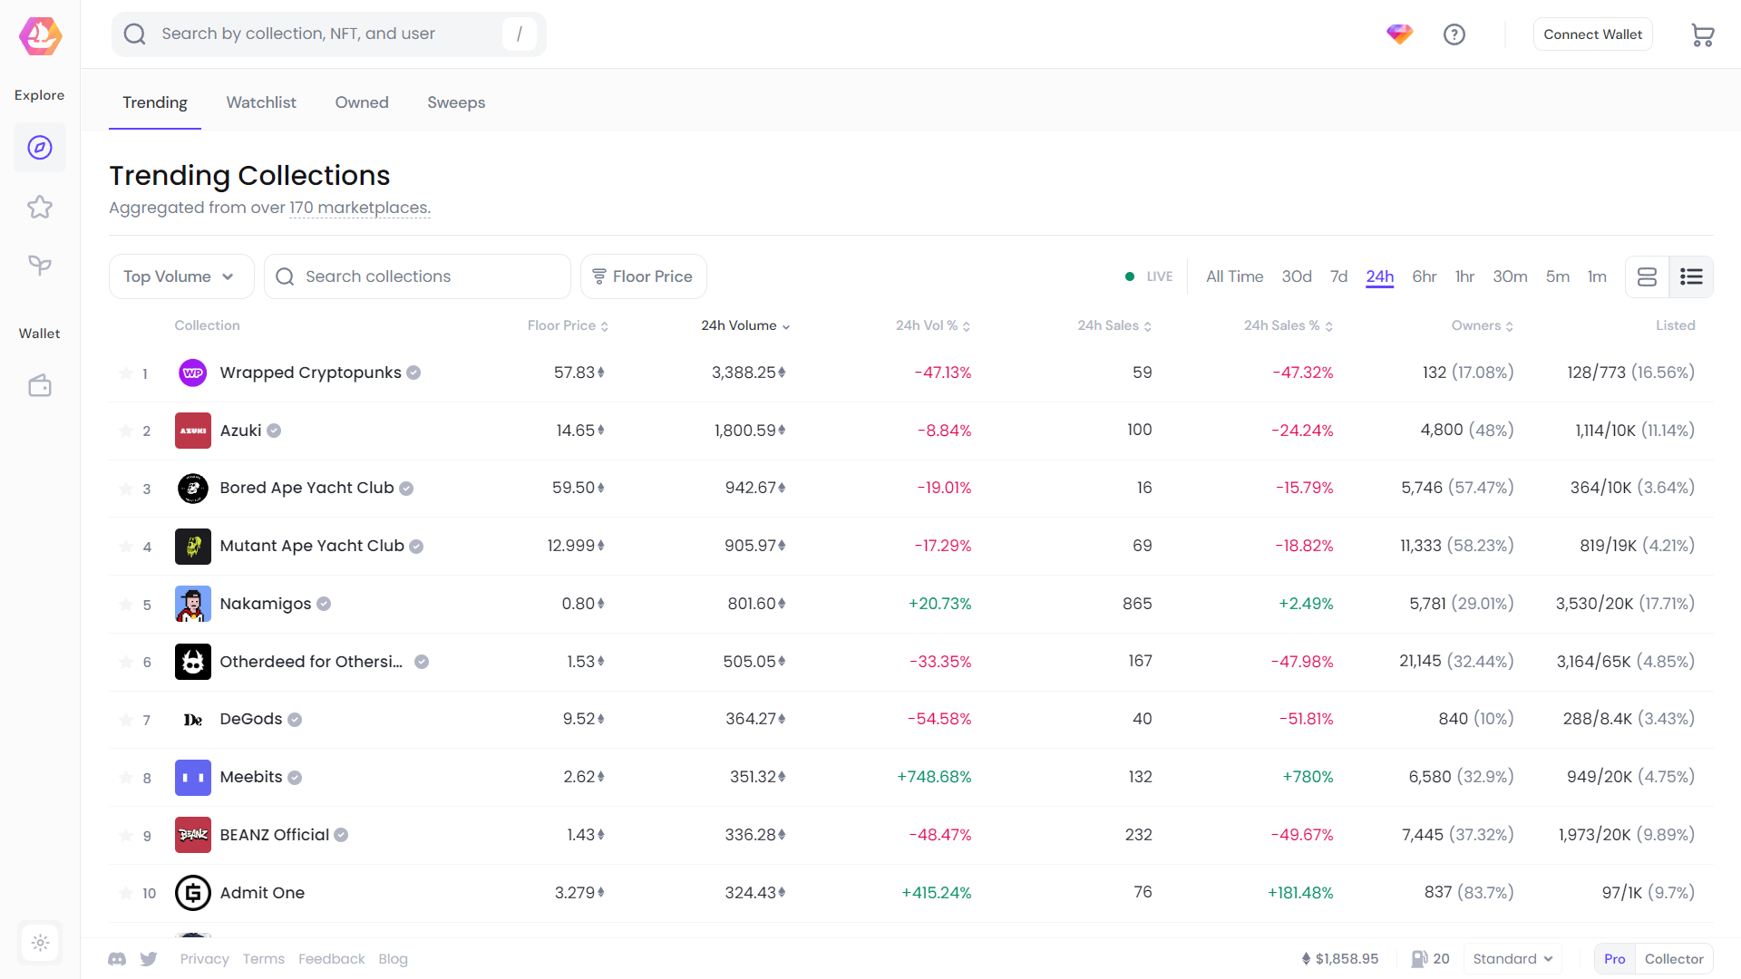Select the 1hr timeframe
Viewport: 1741px width, 979px height.
[x=1464, y=276]
